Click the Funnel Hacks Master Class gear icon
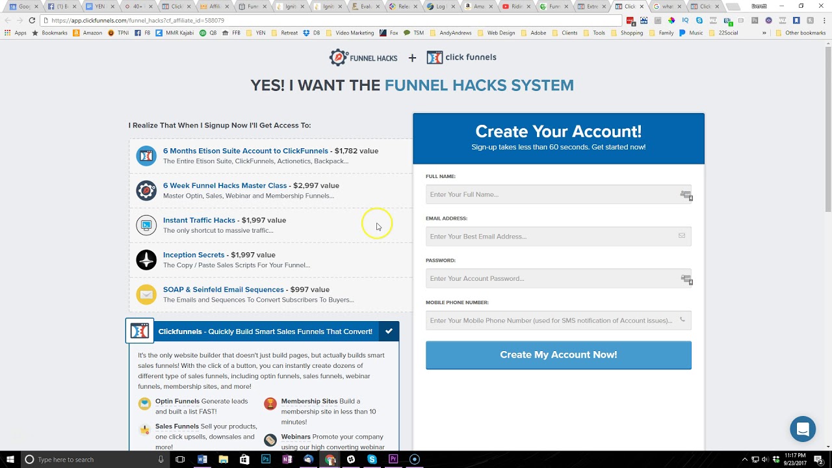 point(146,190)
